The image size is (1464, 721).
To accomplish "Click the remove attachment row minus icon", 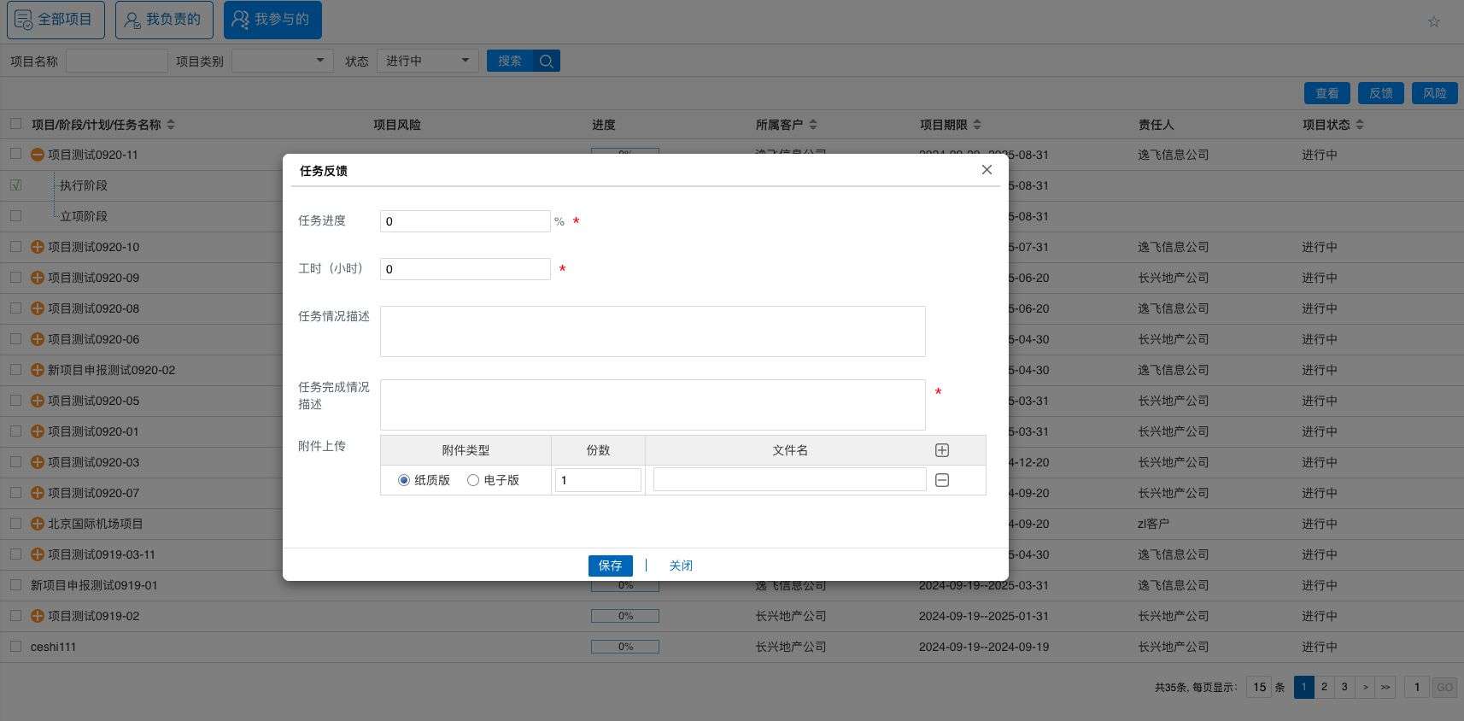I will click(x=942, y=480).
